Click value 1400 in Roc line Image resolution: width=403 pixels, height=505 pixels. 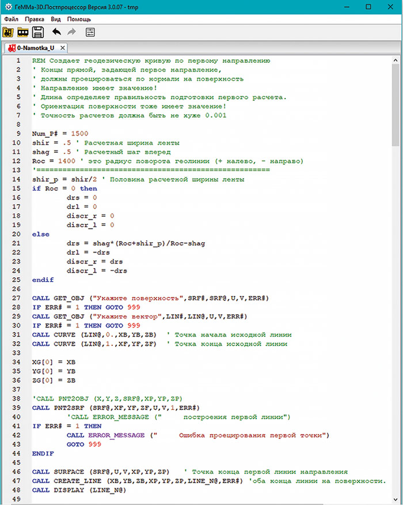[x=67, y=161]
